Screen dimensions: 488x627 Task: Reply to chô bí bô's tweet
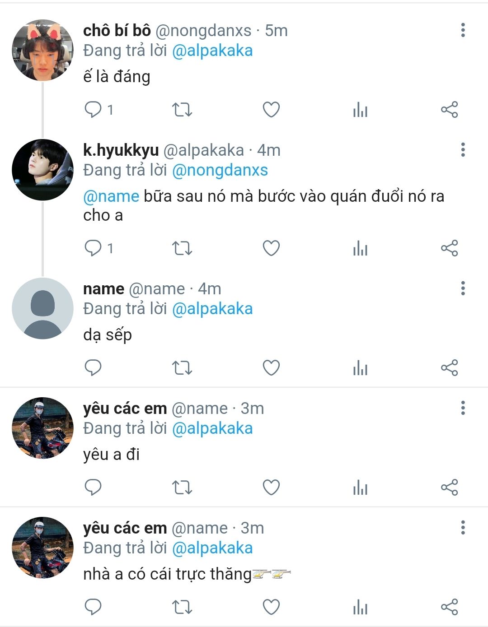click(x=99, y=110)
